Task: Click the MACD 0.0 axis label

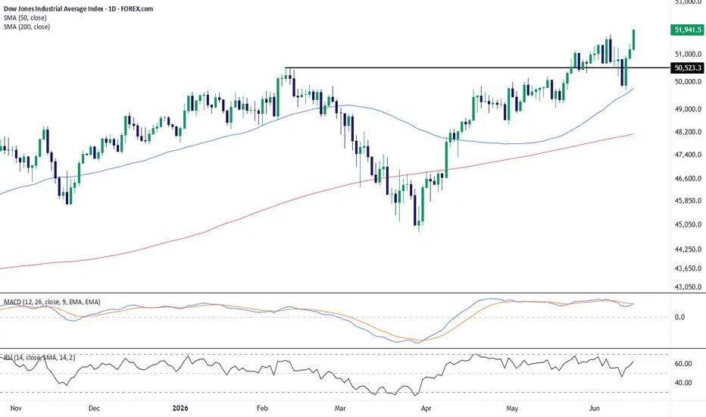Action: pyautogui.click(x=679, y=318)
